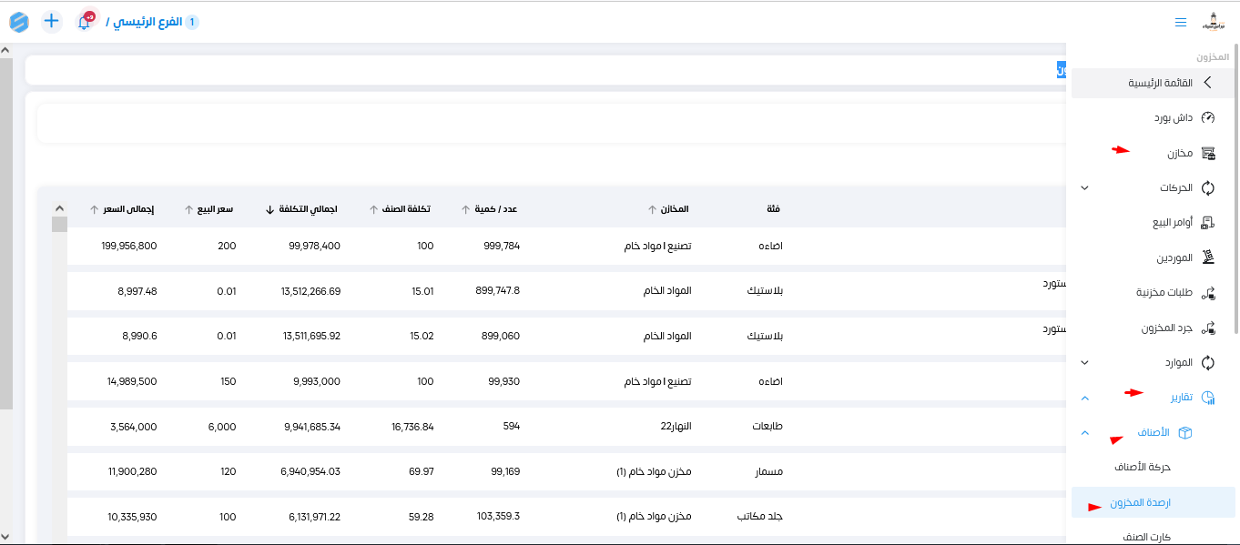Open الفرع الرئيسي branch link

[145, 21]
